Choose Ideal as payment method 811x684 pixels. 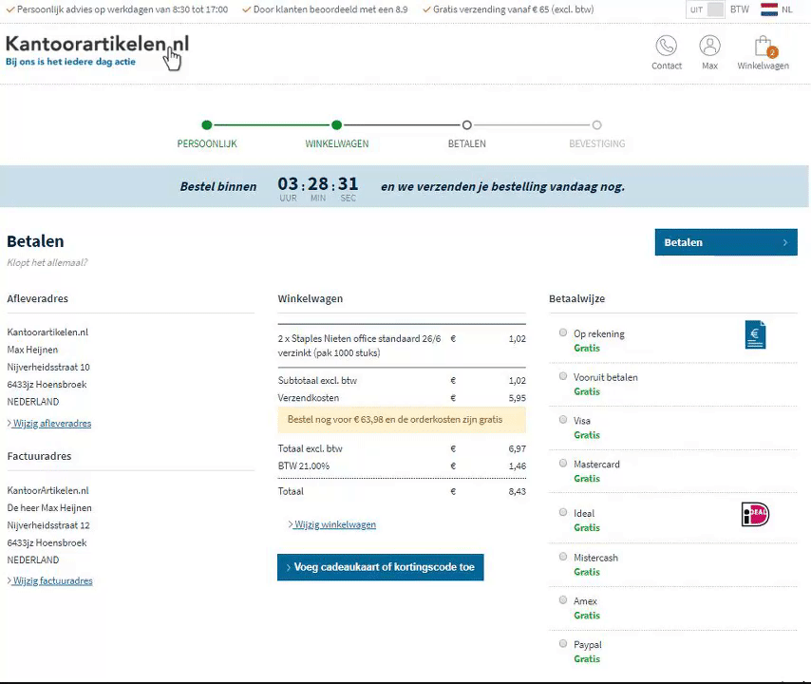click(x=563, y=512)
